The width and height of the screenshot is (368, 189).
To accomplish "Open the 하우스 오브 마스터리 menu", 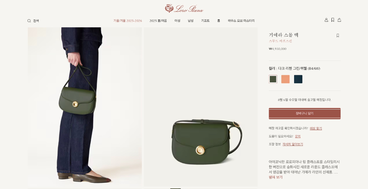I will pos(241,21).
